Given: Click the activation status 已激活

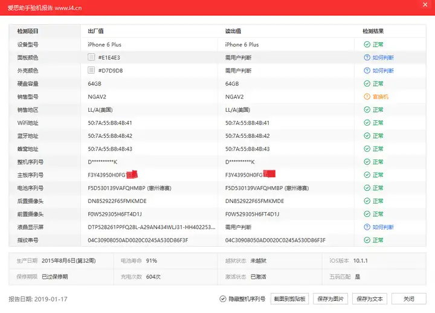Looking at the screenshot, I should pyautogui.click(x=259, y=277).
